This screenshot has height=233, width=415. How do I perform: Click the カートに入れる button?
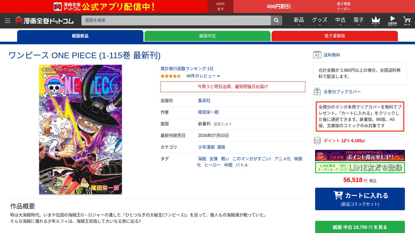tap(360, 199)
